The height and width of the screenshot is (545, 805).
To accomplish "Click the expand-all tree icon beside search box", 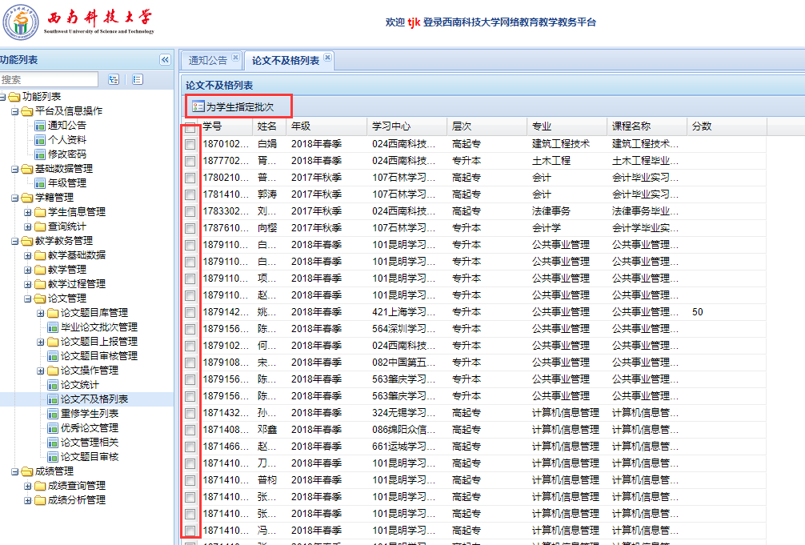I will pos(114,79).
